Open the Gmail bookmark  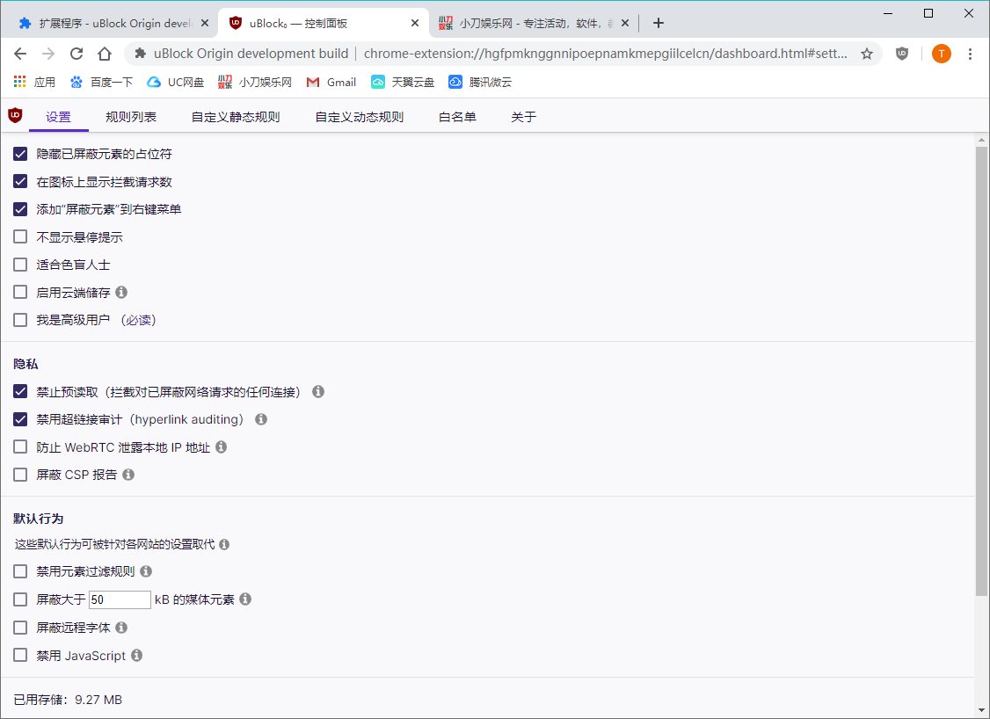pos(331,82)
